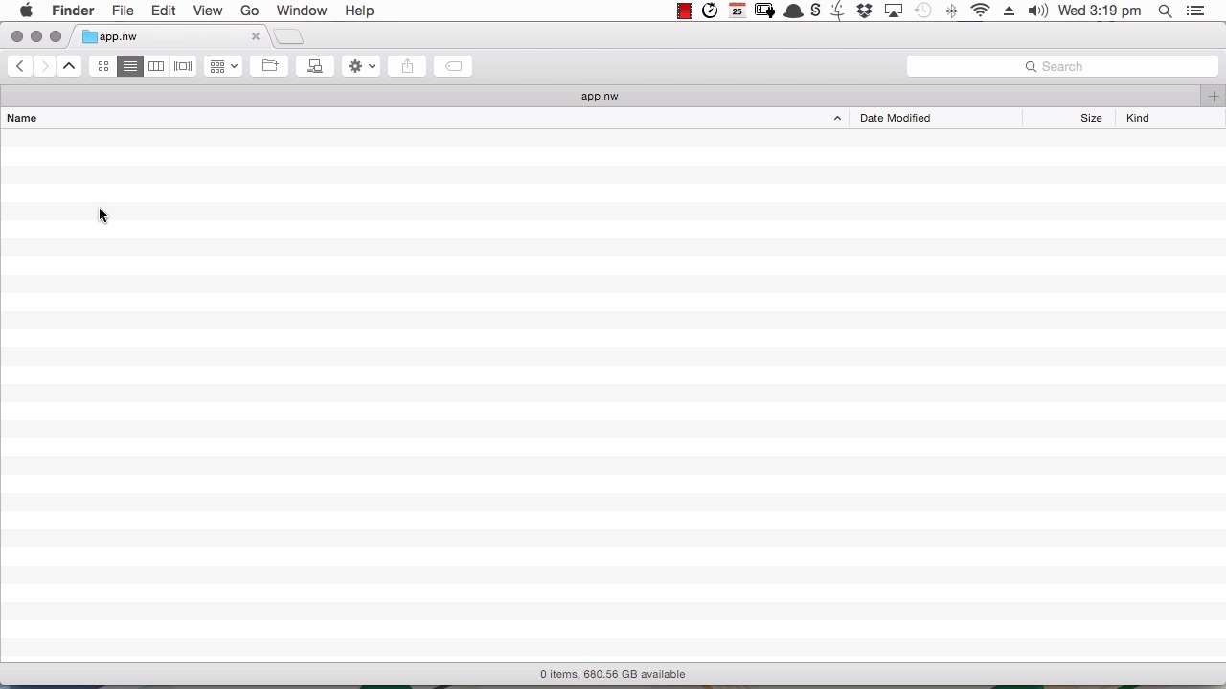The height and width of the screenshot is (689, 1226).
Task: Switch to icon view
Action: coord(103,66)
